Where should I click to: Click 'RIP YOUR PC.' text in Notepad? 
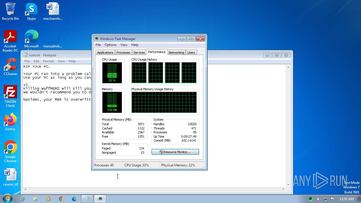click(37, 67)
